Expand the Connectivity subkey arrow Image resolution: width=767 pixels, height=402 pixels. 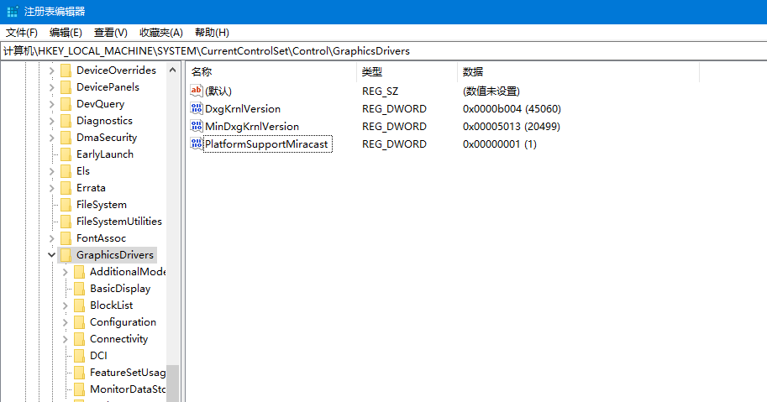click(x=66, y=339)
